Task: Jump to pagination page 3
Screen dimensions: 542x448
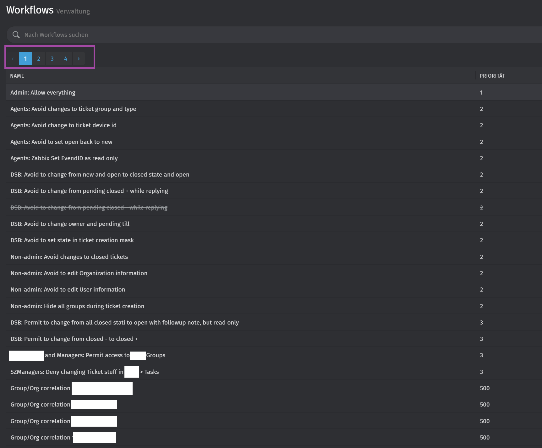Action: (x=52, y=59)
